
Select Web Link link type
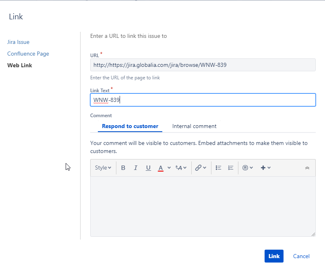(19, 65)
